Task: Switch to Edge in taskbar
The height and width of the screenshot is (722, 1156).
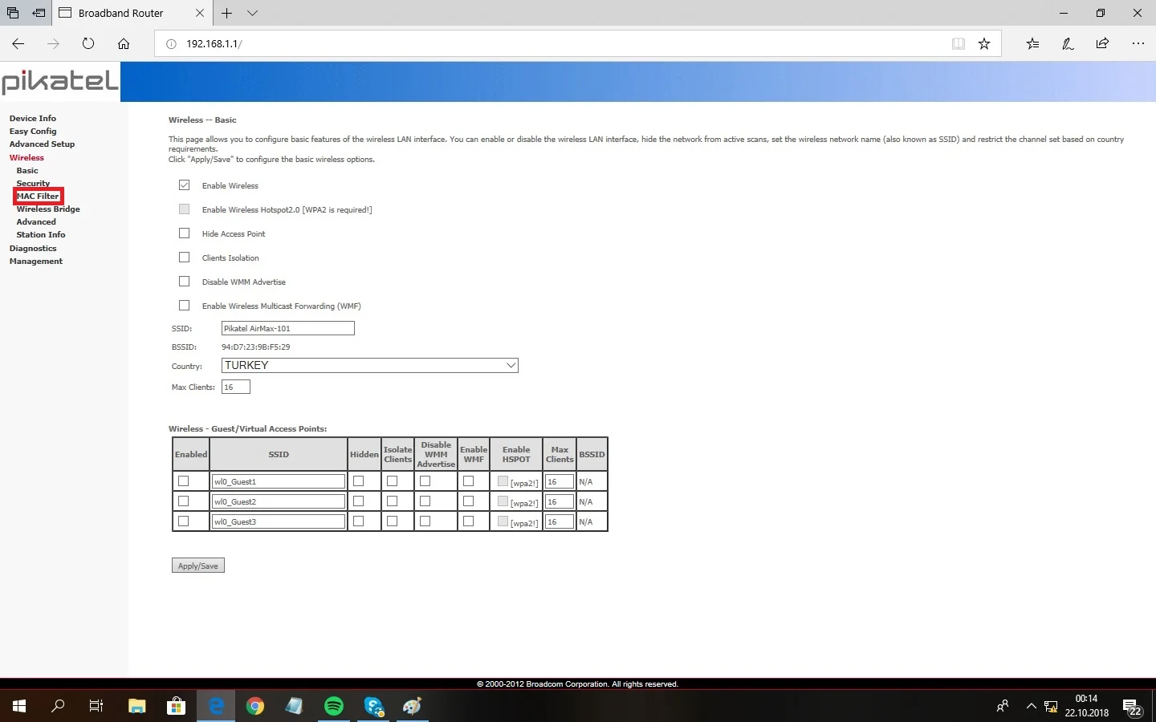Action: point(216,706)
